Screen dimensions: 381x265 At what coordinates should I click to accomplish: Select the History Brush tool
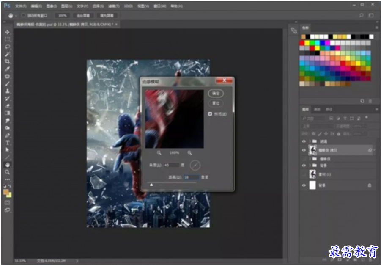tap(7, 99)
